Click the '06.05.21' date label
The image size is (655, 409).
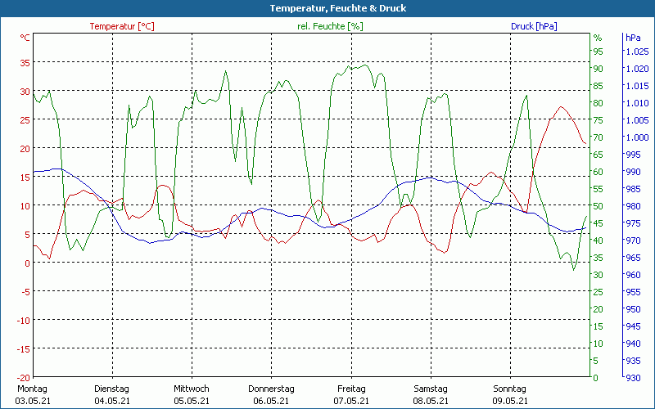pos(271,401)
